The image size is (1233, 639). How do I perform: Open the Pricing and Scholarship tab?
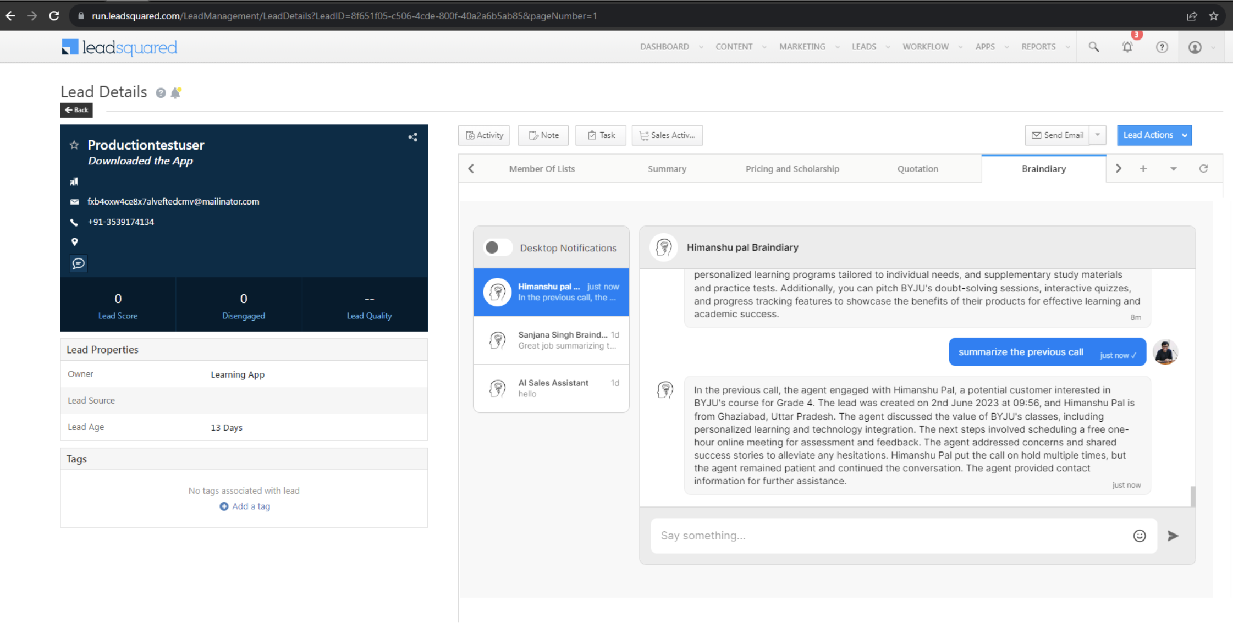click(792, 169)
